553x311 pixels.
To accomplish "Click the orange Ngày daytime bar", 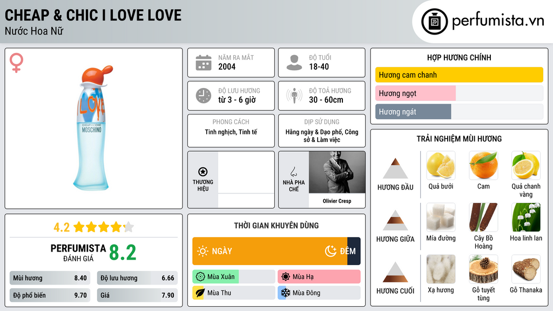I will point(270,251).
